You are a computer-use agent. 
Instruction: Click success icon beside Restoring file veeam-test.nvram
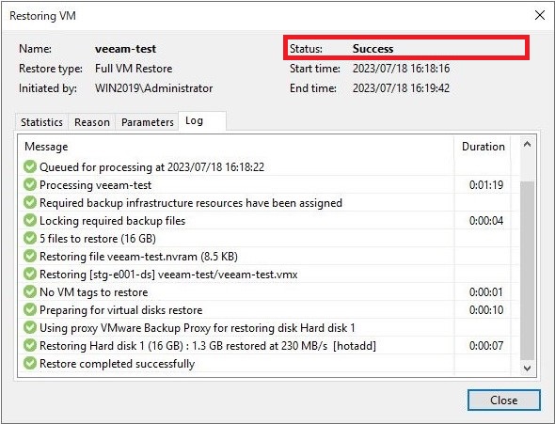point(30,256)
